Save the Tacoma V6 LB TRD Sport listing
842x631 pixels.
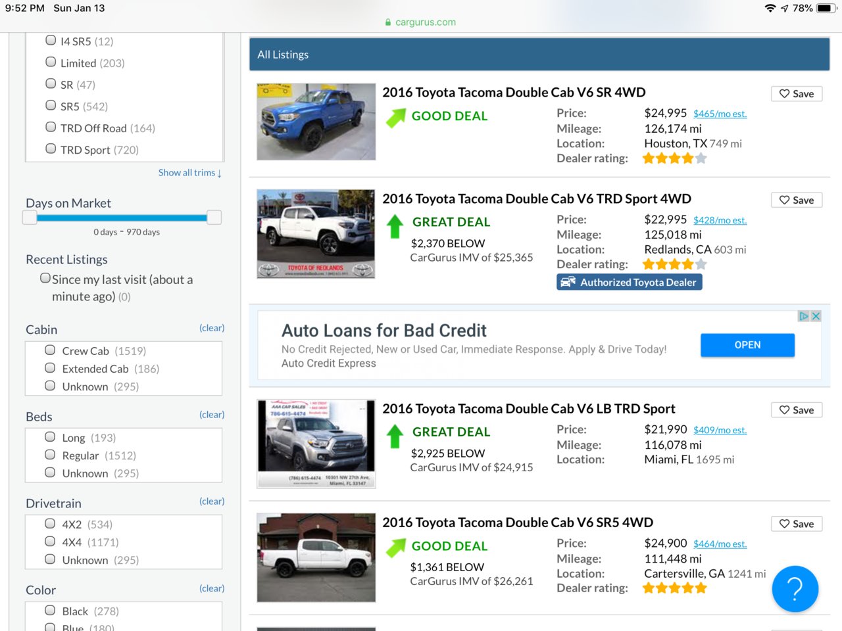pyautogui.click(x=797, y=410)
